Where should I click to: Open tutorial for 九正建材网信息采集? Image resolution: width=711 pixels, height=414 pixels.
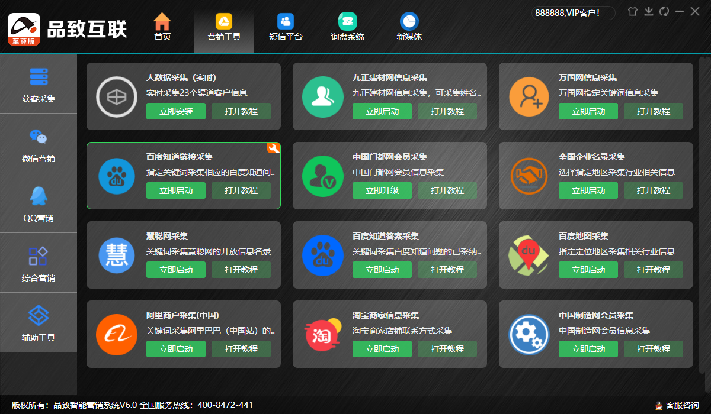[x=447, y=111]
